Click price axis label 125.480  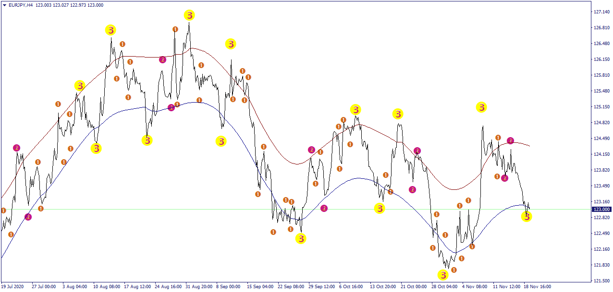point(601,91)
